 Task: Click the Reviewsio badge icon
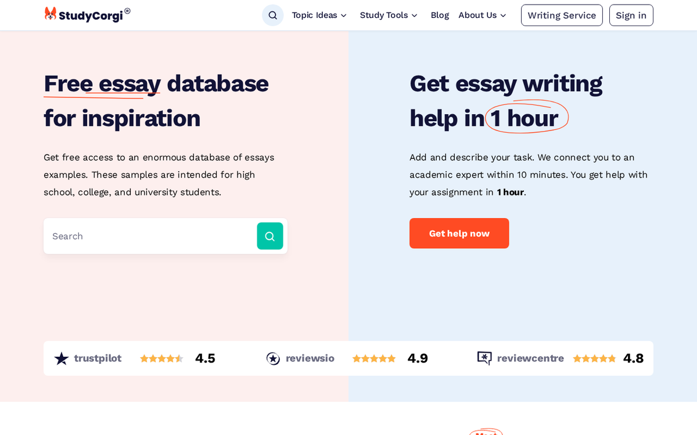[x=273, y=358]
